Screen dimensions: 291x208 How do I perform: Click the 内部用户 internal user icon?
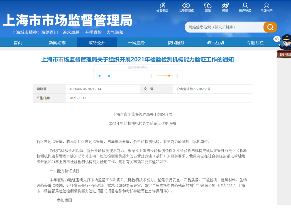[x=266, y=8]
